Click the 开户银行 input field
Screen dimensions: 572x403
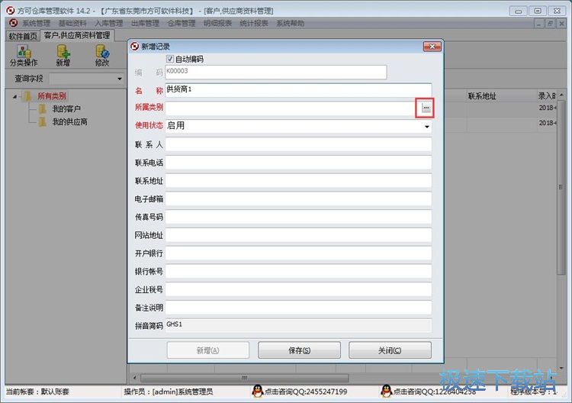(x=298, y=253)
